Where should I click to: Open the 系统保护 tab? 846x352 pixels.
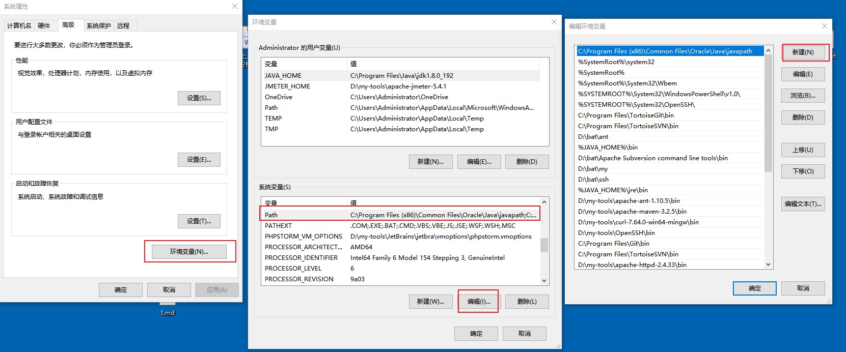point(98,25)
